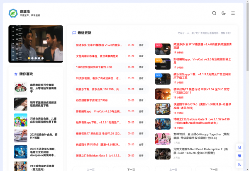Click 查看 for 各类按摩教学资料287.9GB
249x171 pixels.
coord(141,100)
